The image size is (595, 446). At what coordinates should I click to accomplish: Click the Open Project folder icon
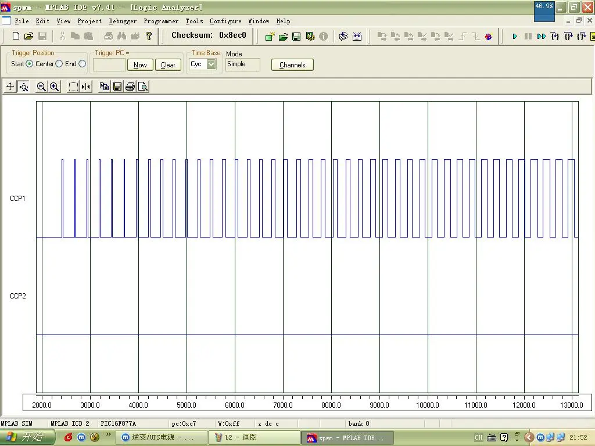(283, 37)
